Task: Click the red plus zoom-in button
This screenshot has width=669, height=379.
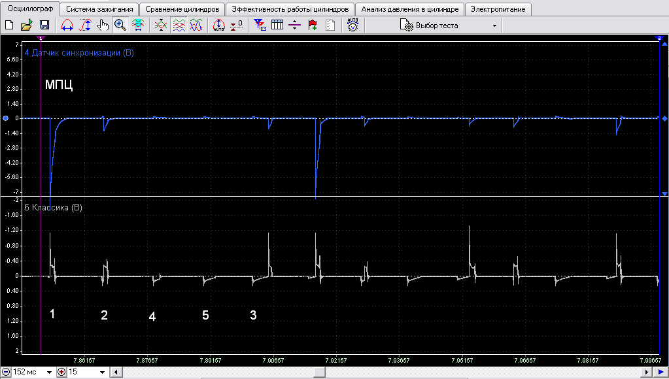Action: click(61, 372)
